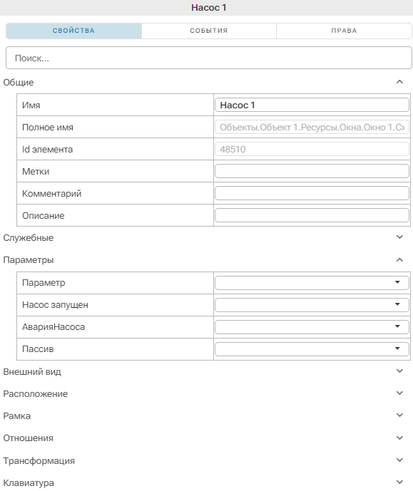The image size is (413, 491).
Task: Expand the Клавиатура section
Action: pyautogui.click(x=399, y=482)
